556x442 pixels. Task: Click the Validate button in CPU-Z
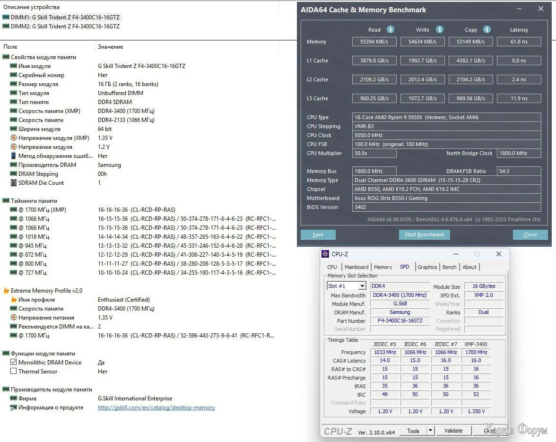(453, 431)
